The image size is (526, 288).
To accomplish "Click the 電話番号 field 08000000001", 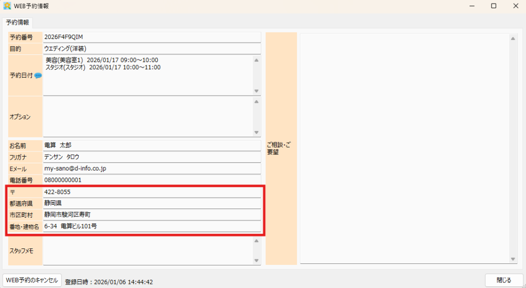I will point(152,180).
